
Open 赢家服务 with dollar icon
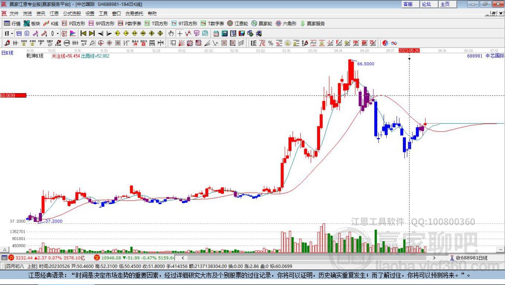(312, 24)
